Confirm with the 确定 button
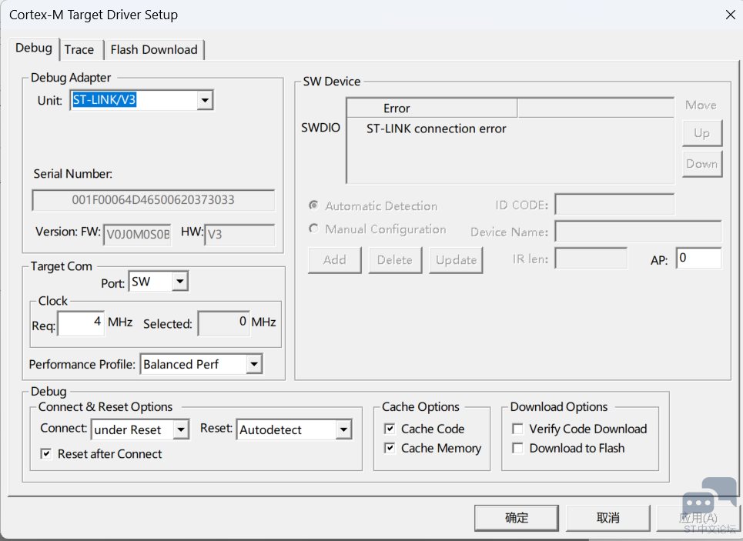This screenshot has width=743, height=541. (517, 518)
